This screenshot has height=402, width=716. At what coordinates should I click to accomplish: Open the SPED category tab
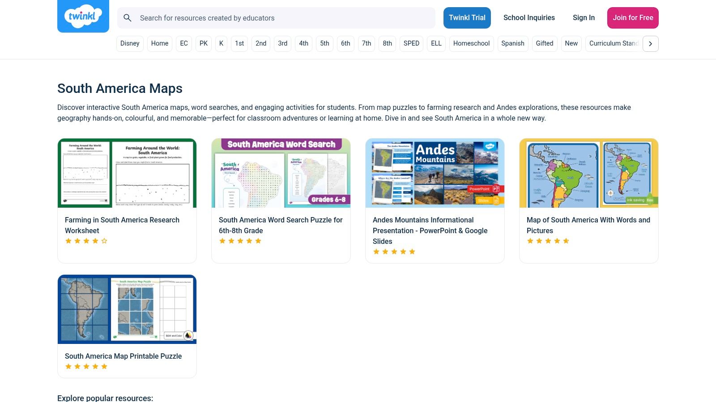coord(411,43)
